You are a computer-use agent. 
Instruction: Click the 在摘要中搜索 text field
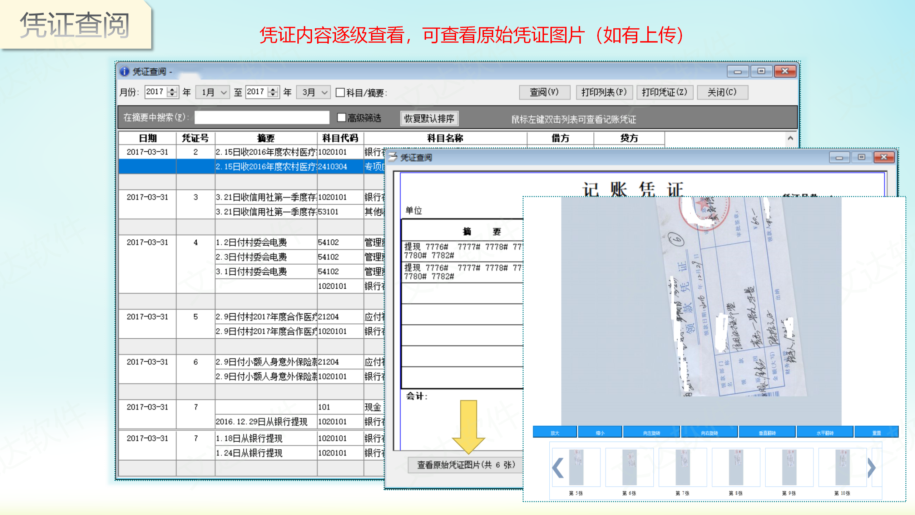(262, 118)
